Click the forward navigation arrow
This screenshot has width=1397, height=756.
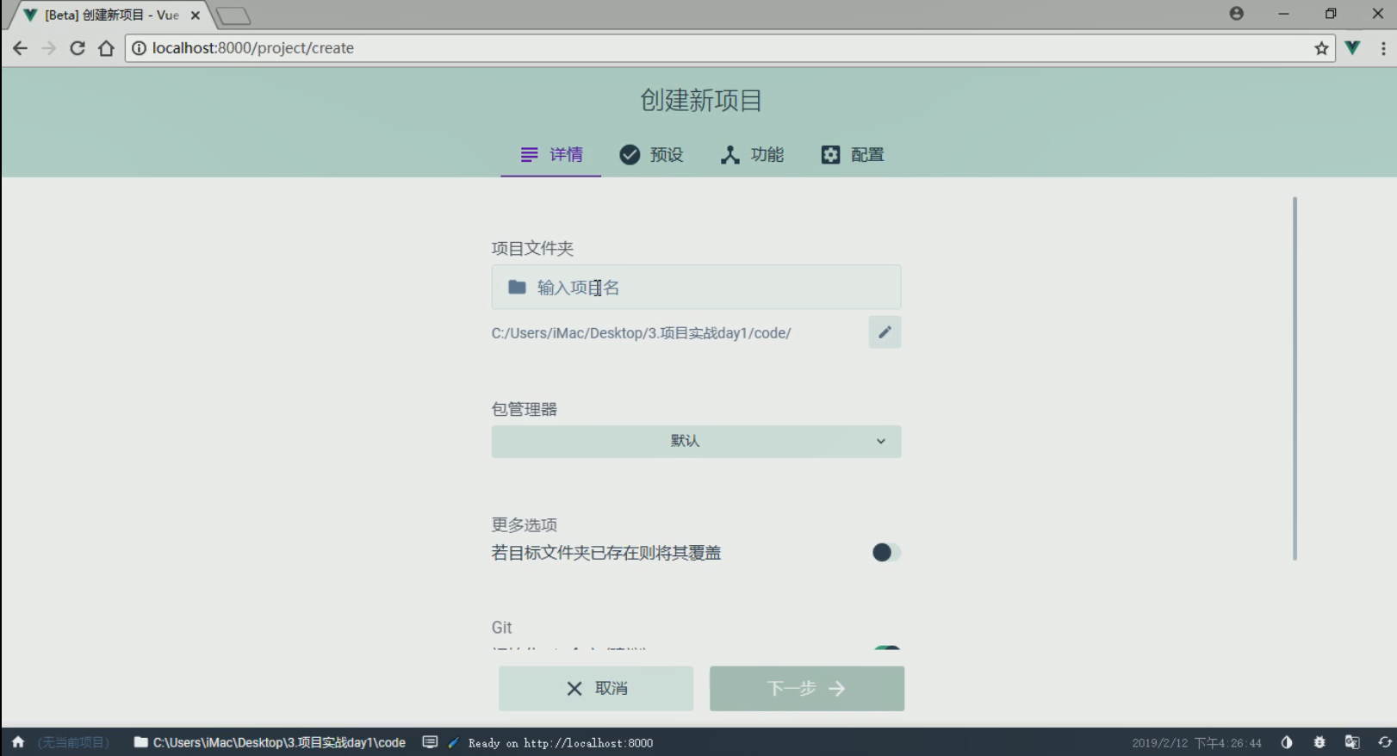click(x=49, y=48)
